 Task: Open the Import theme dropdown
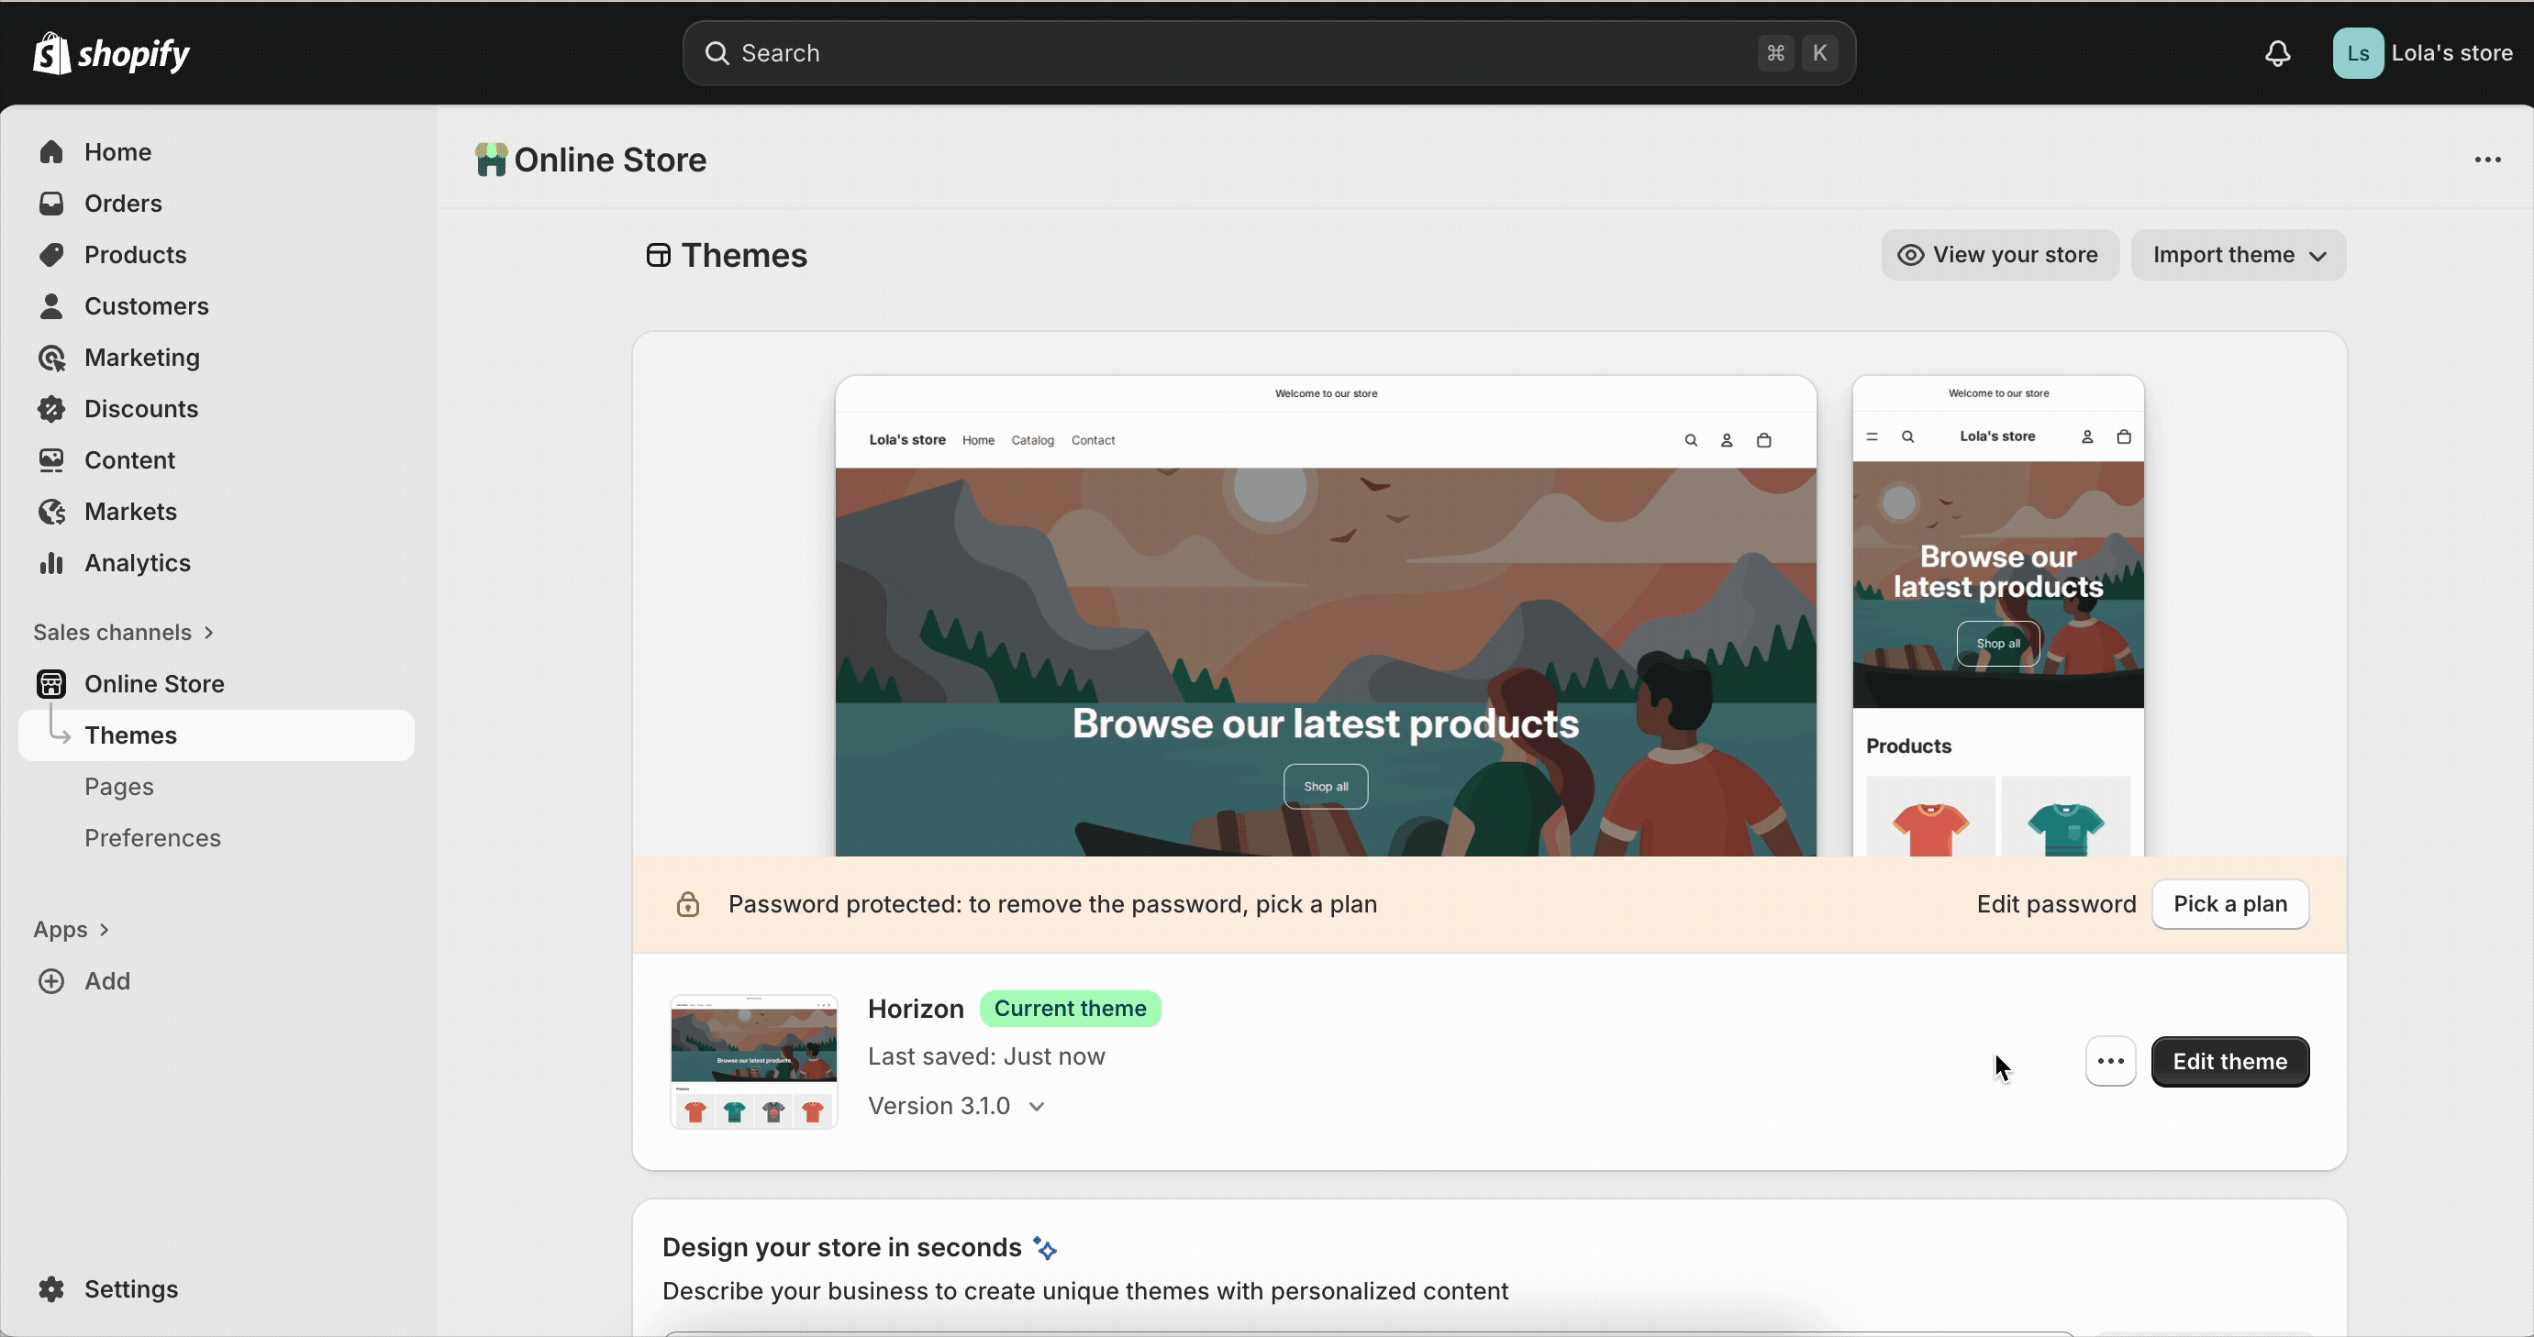point(2238,255)
